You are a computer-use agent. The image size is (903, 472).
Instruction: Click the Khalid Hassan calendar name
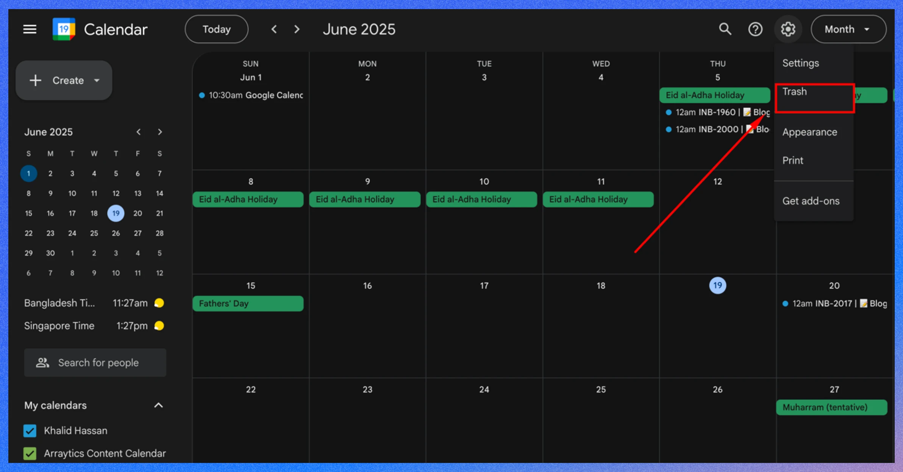click(76, 431)
